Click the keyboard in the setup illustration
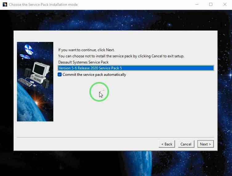The width and height of the screenshot is (232, 176). click(x=26, y=82)
